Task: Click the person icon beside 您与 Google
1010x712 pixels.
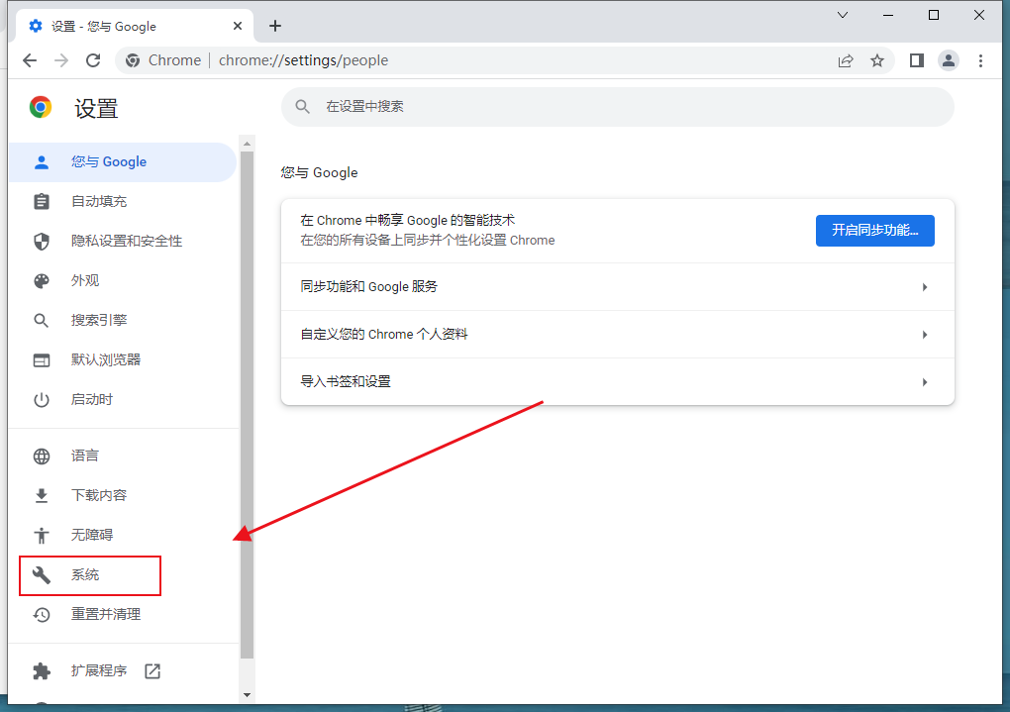Action: click(42, 162)
